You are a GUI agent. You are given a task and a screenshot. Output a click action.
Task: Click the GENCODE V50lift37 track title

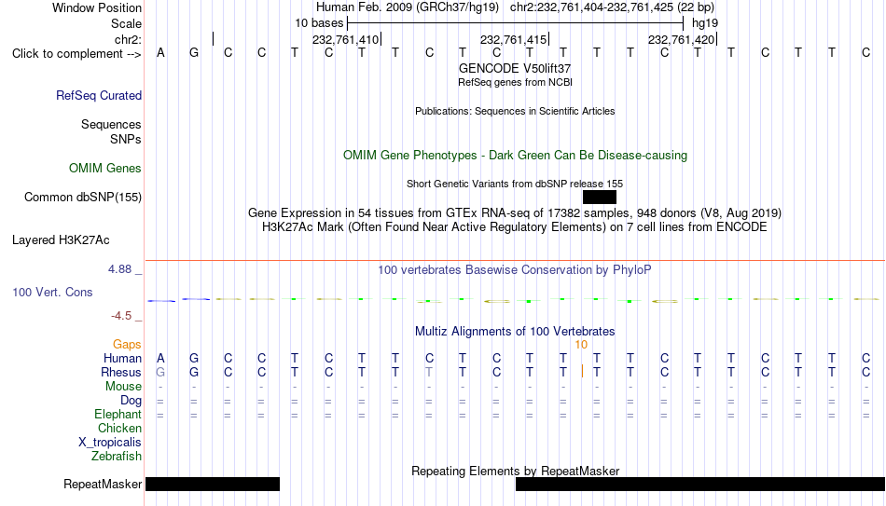(x=515, y=68)
